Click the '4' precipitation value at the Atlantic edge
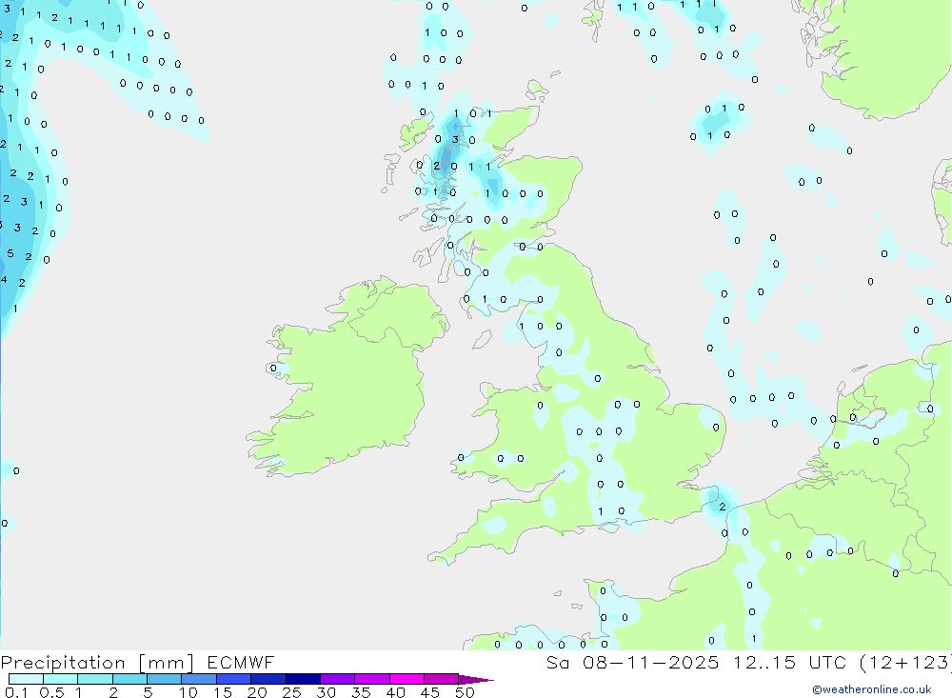This screenshot has width=952, height=698. [4, 279]
